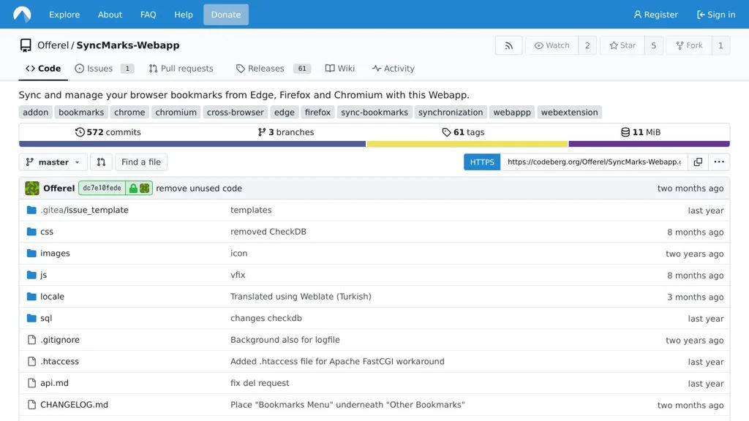Screen dimensions: 749x421
Task: Click the Offerel user avatar on commit
Action: click(32, 189)
